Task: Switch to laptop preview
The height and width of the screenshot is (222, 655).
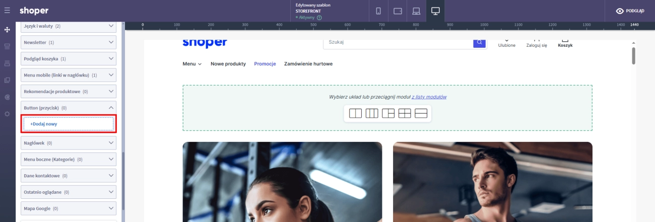Action: [x=416, y=11]
